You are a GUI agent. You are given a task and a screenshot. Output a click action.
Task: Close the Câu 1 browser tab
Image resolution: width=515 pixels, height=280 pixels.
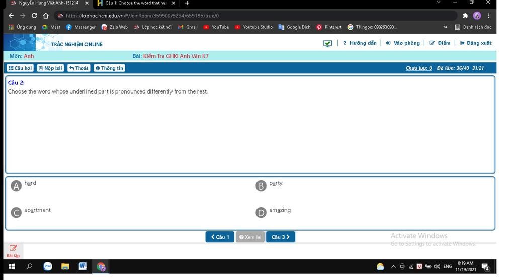tap(174, 3)
